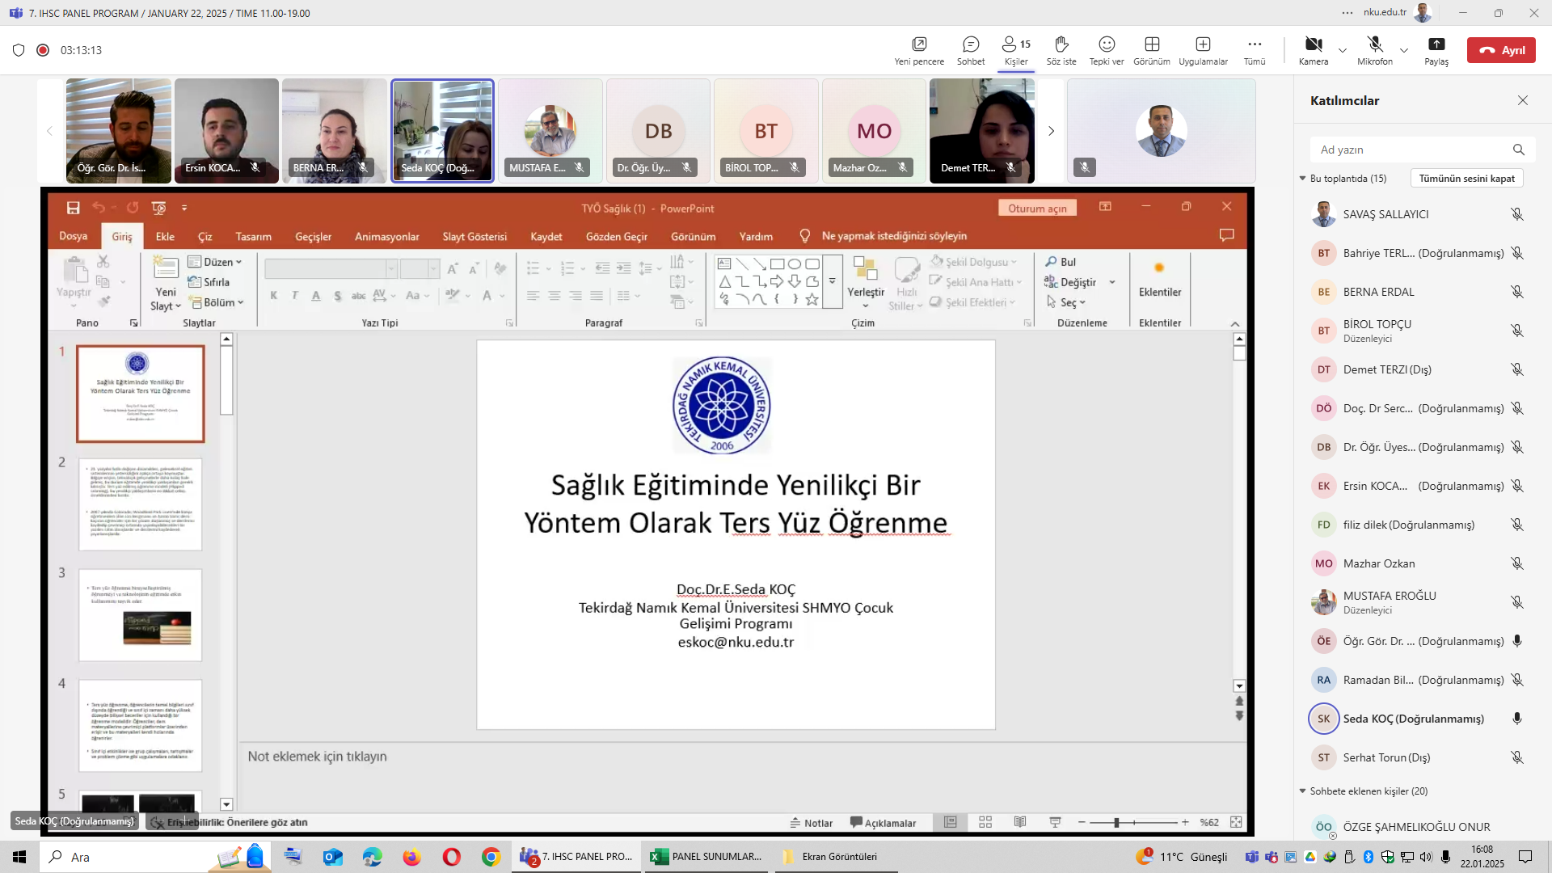Open PANEL SUNUMLAR Excel taskbar item
1552x873 pixels.
(707, 857)
